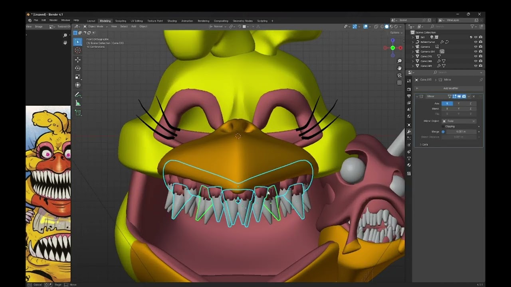Open the viewport shading options dropdown arrow

tap(401, 27)
